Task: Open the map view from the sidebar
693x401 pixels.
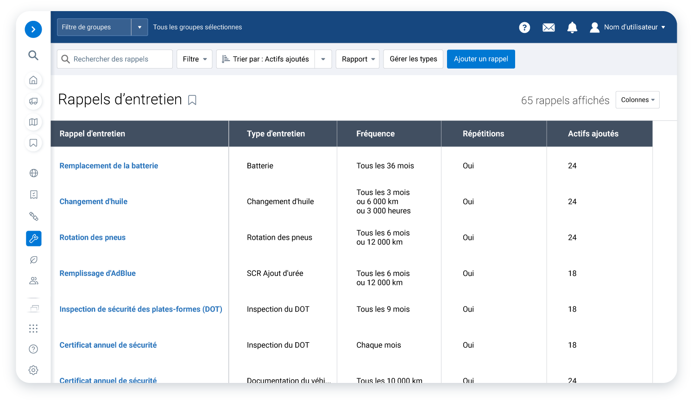Action: (33, 122)
